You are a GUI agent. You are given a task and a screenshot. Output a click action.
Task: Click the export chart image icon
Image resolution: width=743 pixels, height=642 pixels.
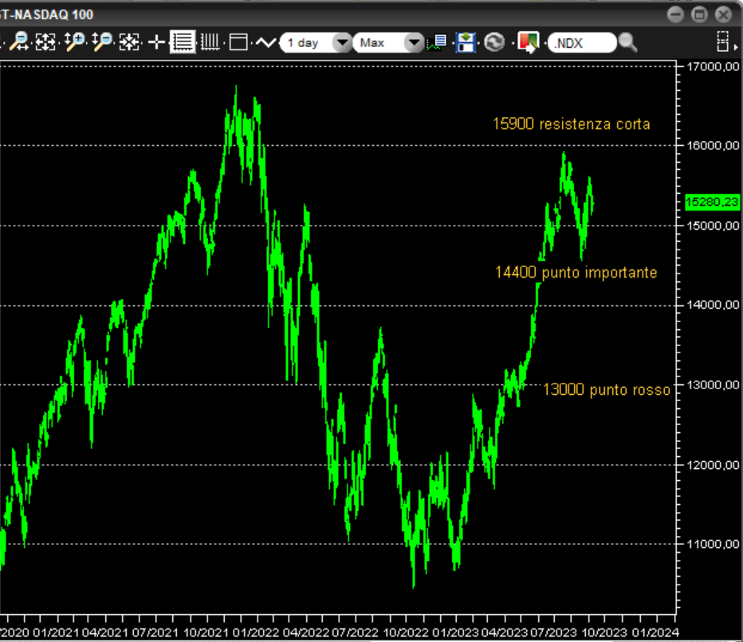pyautogui.click(x=527, y=42)
